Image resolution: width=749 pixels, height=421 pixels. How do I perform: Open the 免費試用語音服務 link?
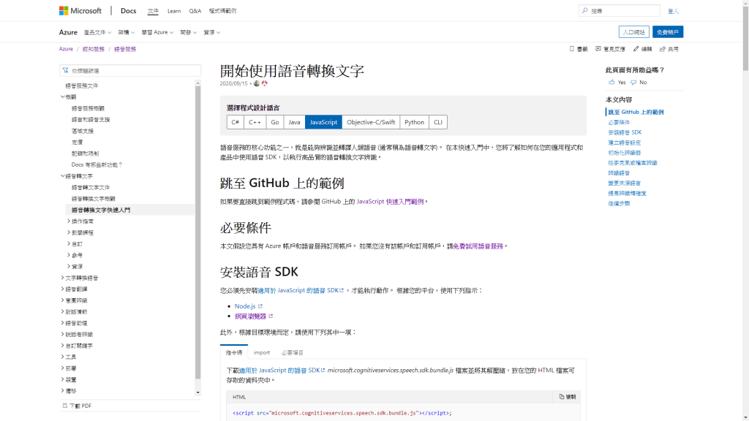(x=478, y=246)
